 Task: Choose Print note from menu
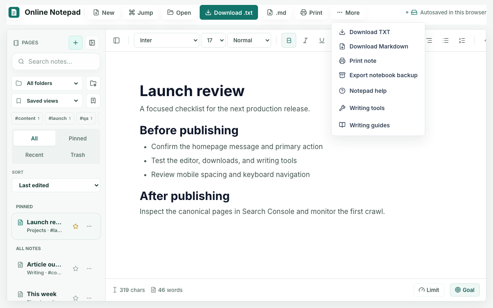[378, 61]
